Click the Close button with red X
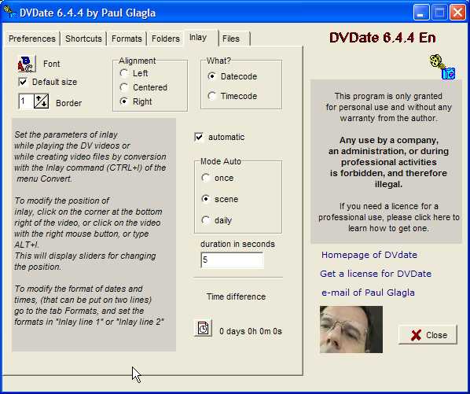Screen dimensions: 470x394 tap(428, 335)
